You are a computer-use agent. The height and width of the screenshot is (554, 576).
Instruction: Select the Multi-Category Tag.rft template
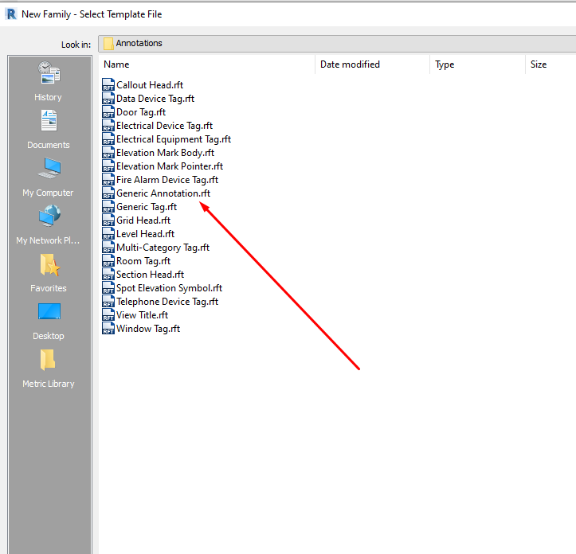(163, 248)
